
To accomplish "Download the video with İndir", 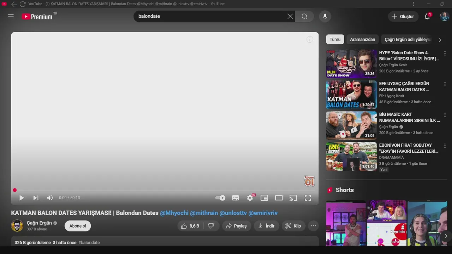I will 266,226.
